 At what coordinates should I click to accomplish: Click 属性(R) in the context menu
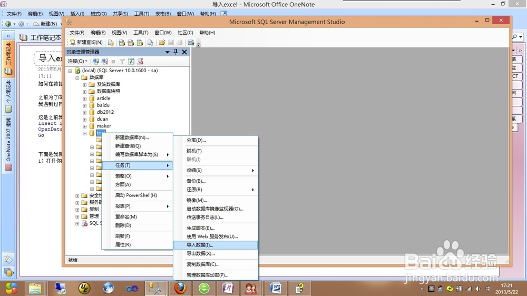click(x=137, y=244)
